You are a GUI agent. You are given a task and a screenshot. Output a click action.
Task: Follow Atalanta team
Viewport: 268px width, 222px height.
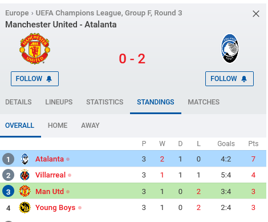(229, 79)
